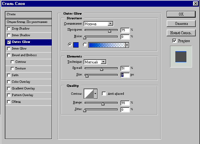Screen dimensions: 200x144
Task: Open Опции бленд: По умолчанию
Action: [28, 22]
